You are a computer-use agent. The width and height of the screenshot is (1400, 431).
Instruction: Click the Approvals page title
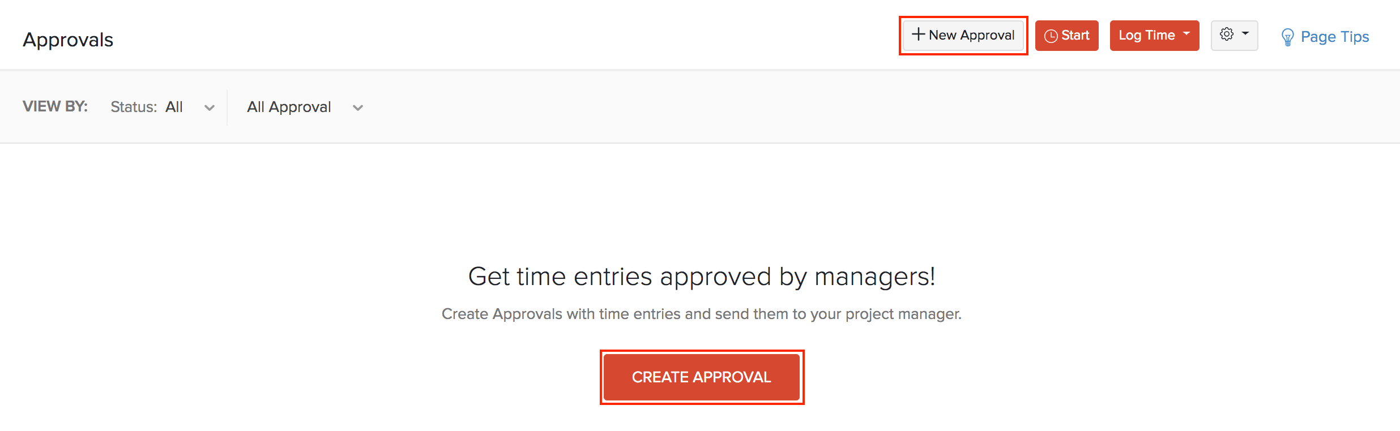pyautogui.click(x=67, y=38)
